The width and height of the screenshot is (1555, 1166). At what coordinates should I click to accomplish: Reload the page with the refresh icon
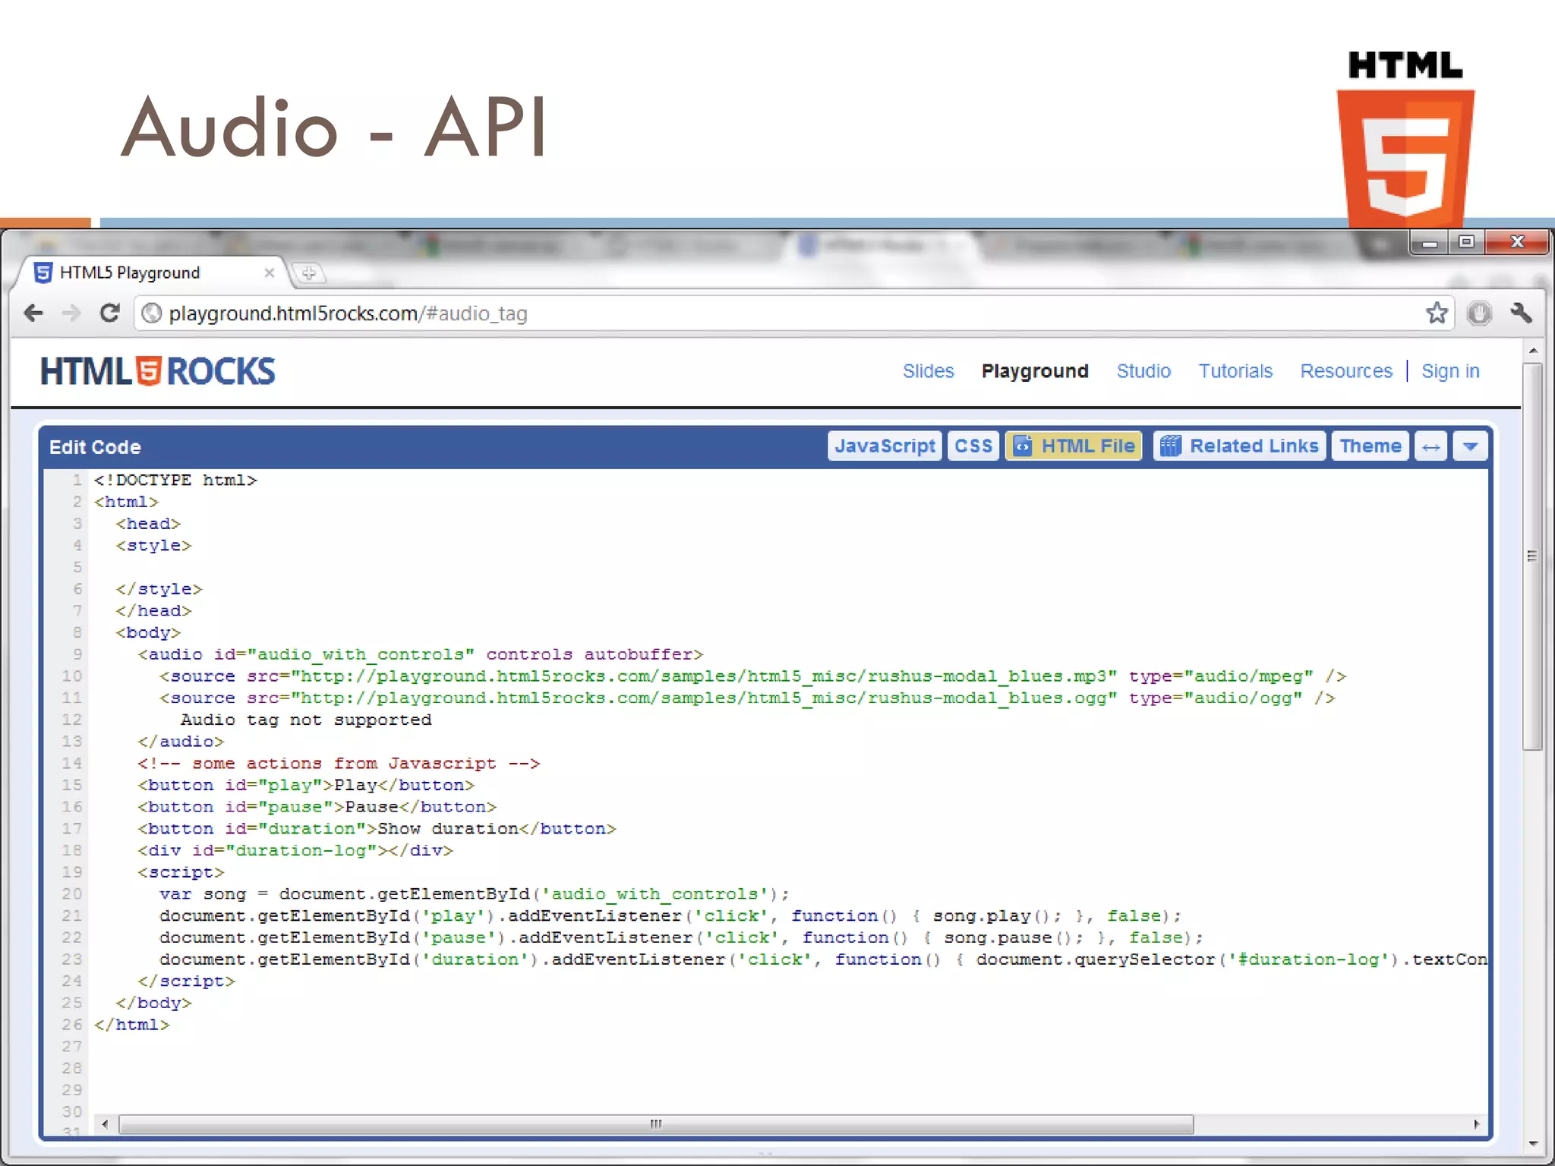pyautogui.click(x=110, y=313)
